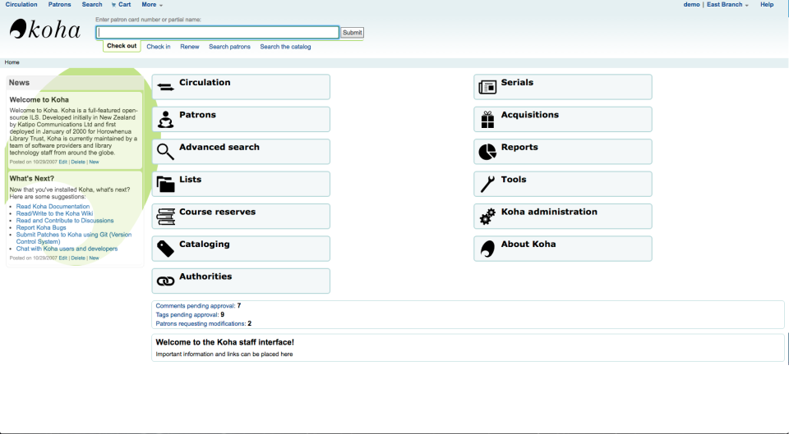
Task: Click the Authorities chain-link icon
Action: pos(165,281)
